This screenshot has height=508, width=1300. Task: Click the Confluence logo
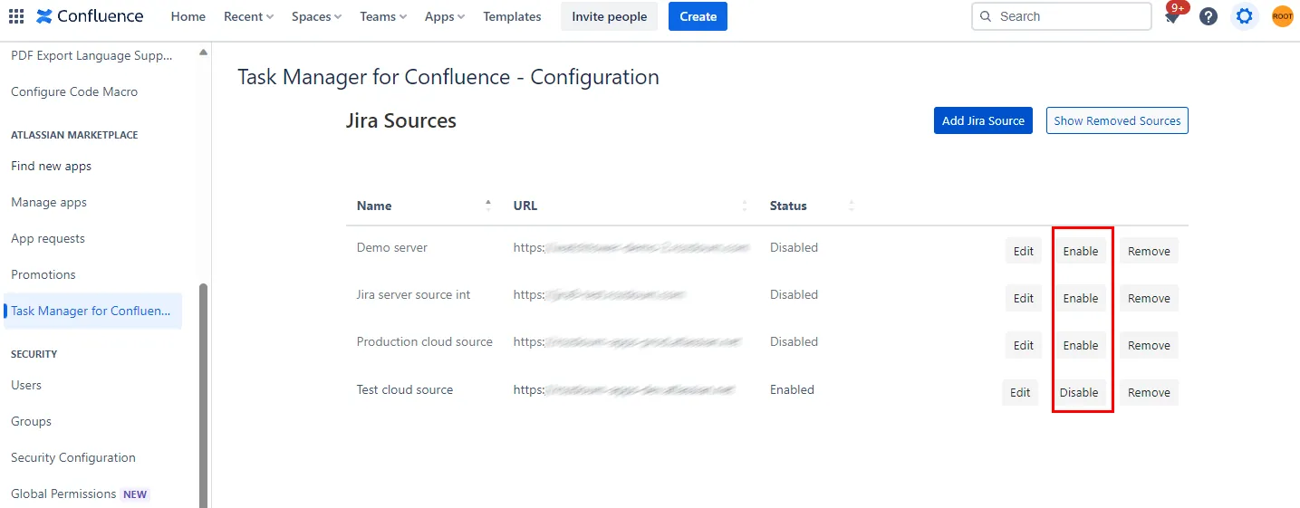[x=90, y=16]
